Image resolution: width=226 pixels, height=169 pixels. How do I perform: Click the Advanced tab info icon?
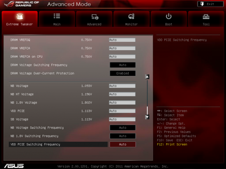[x=95, y=17]
